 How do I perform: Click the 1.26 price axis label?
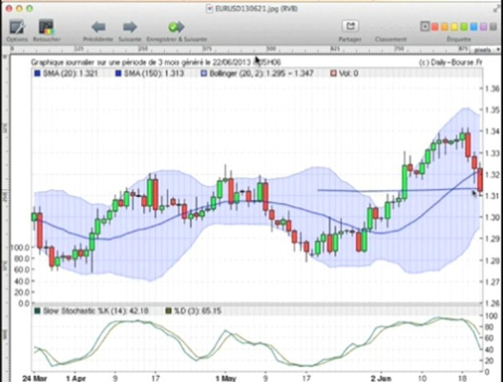click(x=493, y=303)
